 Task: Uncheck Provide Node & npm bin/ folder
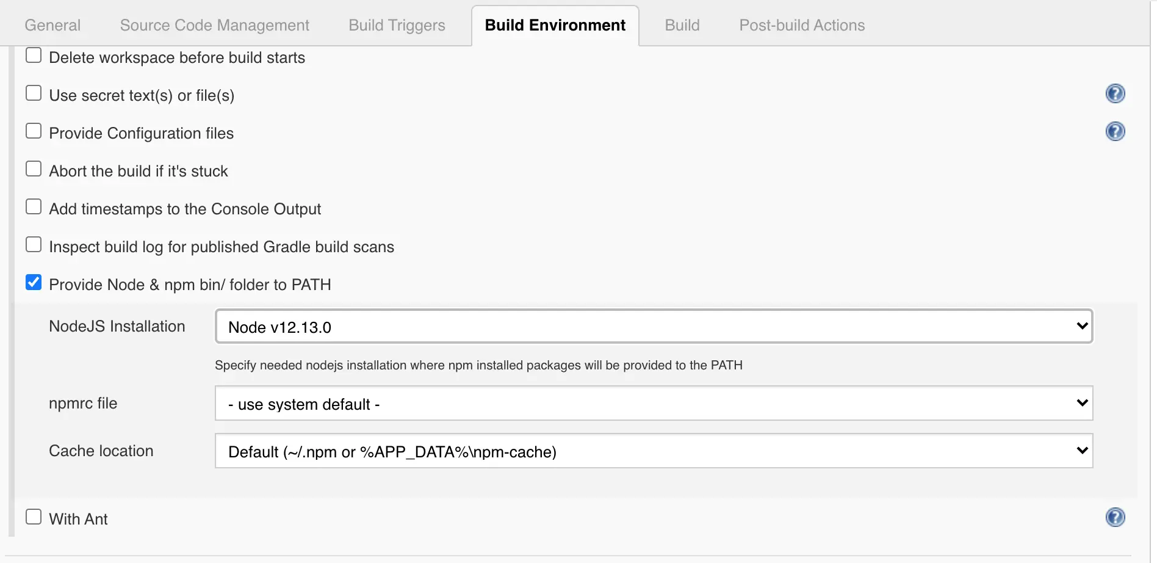click(x=34, y=283)
